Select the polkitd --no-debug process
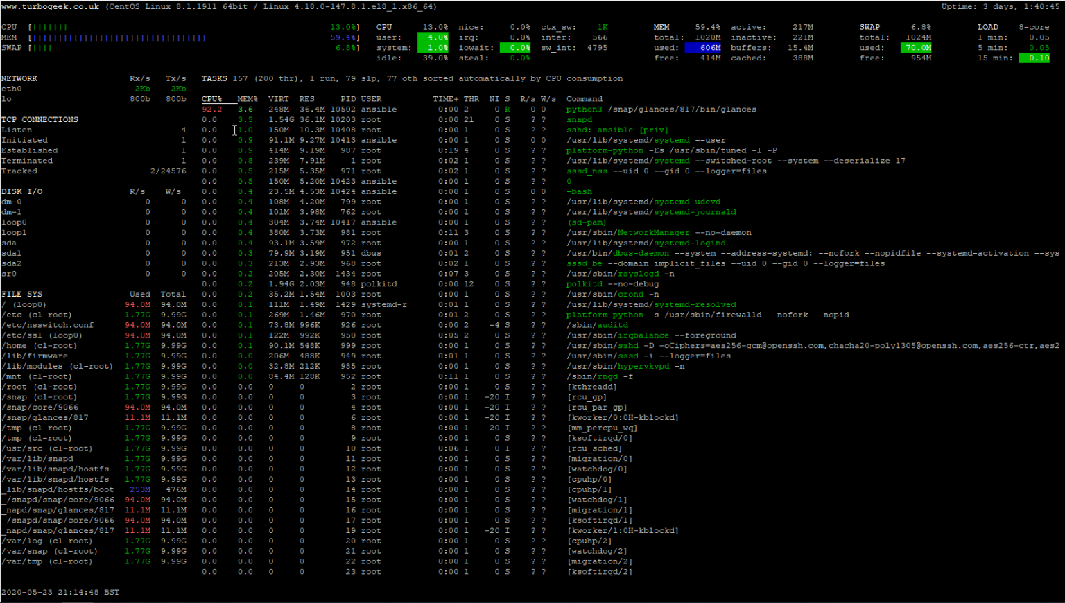Image resolution: width=1065 pixels, height=603 pixels. pyautogui.click(x=613, y=284)
